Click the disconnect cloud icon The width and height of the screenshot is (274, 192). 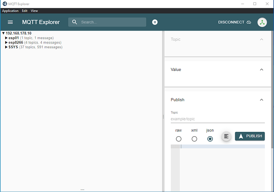[249, 22]
